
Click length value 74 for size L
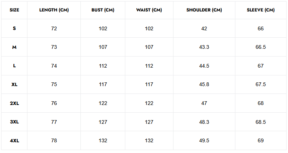[54, 66]
